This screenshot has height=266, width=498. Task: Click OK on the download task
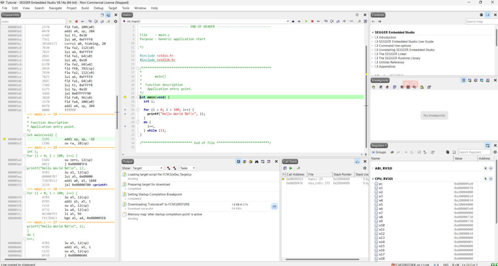tap(274, 206)
